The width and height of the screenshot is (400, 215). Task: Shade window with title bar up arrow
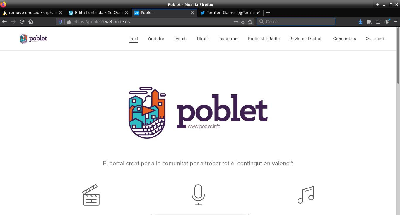click(377, 4)
